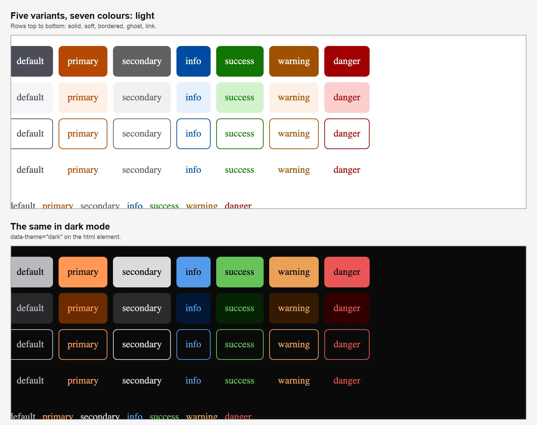Click the ghost danger button in light panel

coord(347,170)
